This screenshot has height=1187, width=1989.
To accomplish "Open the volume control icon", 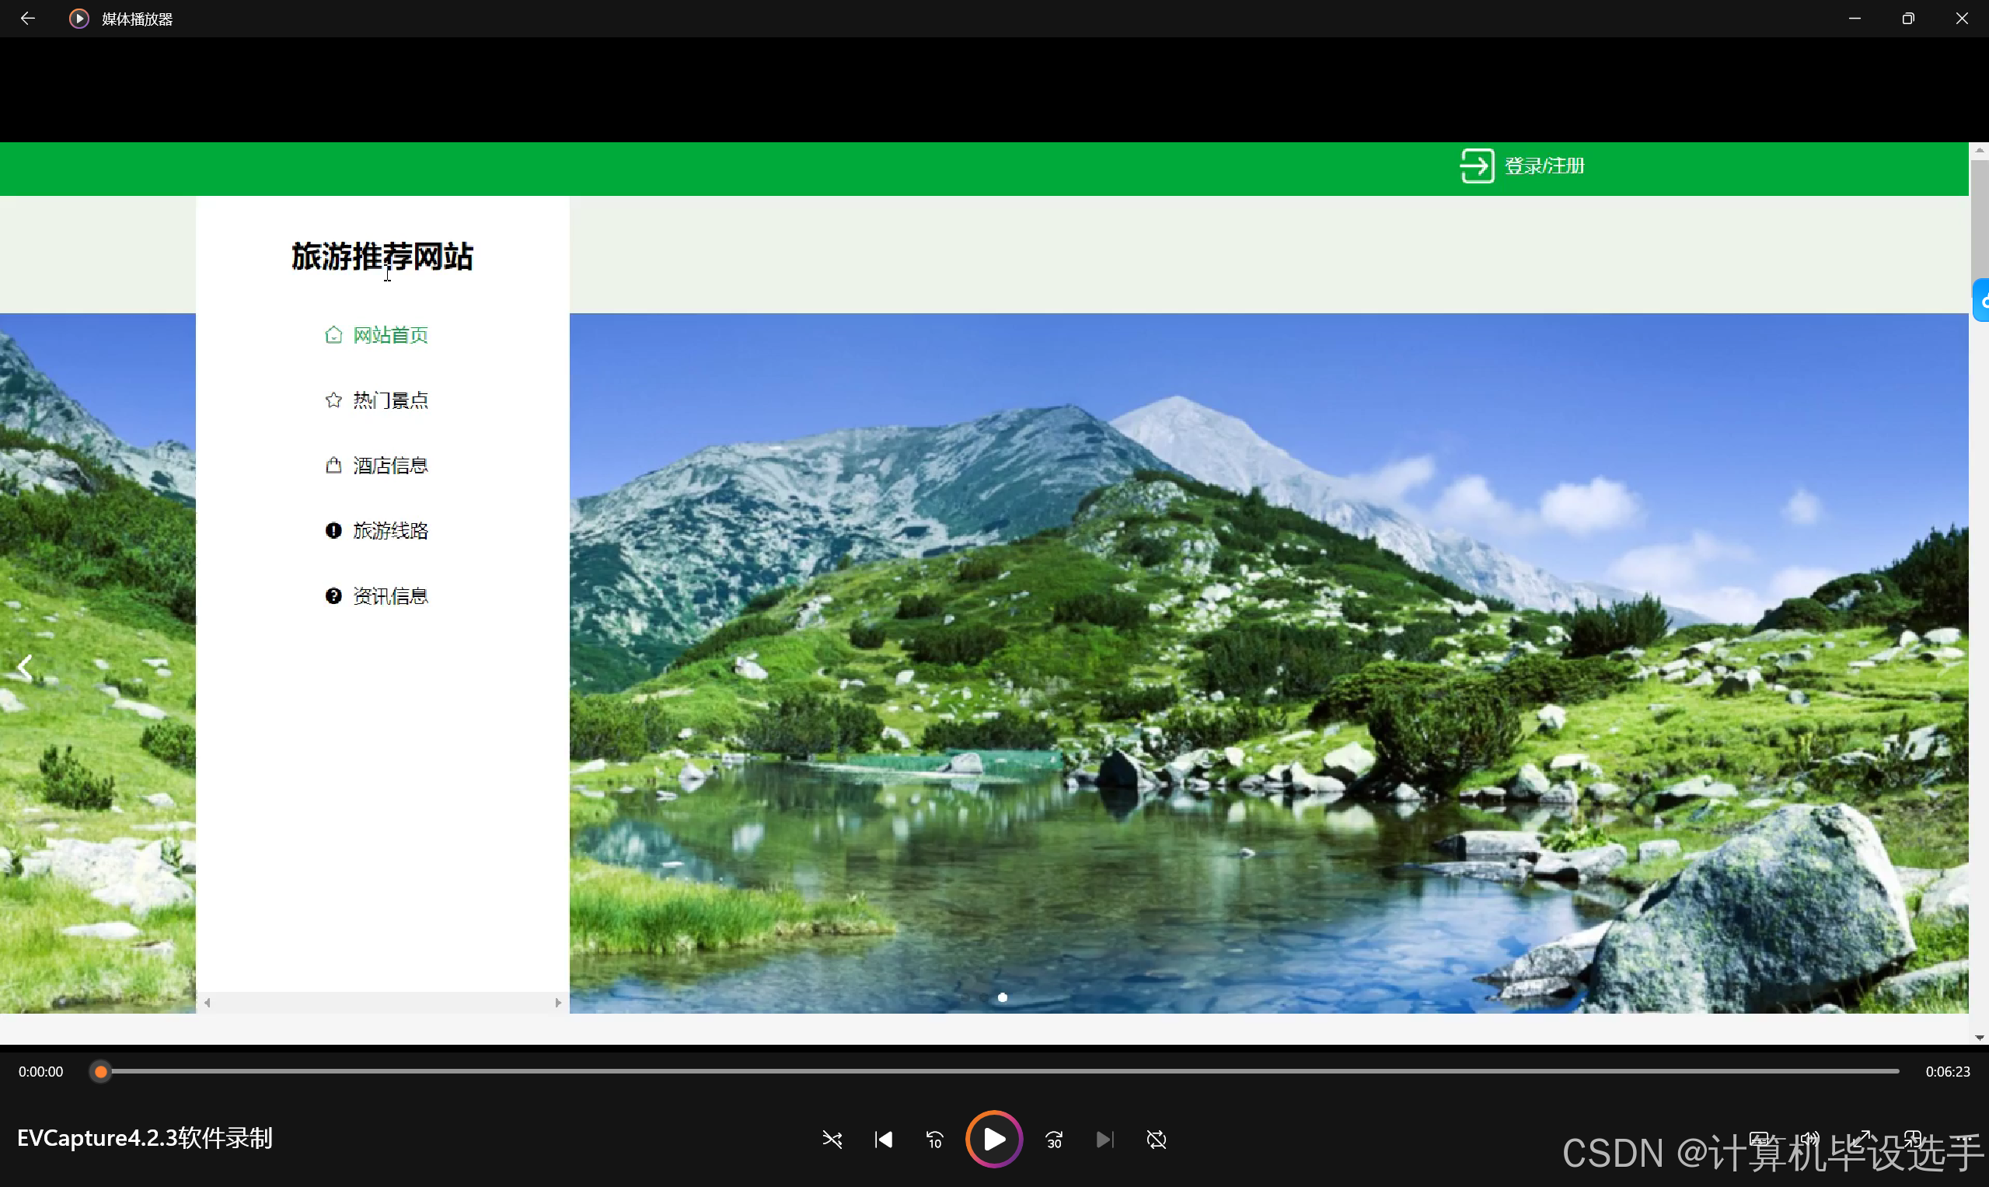I will click(x=1811, y=1137).
